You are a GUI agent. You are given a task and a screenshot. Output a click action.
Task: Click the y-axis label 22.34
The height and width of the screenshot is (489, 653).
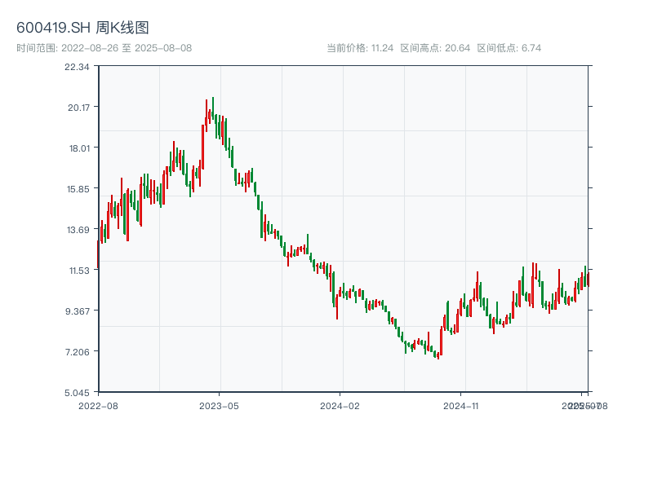[x=77, y=67]
